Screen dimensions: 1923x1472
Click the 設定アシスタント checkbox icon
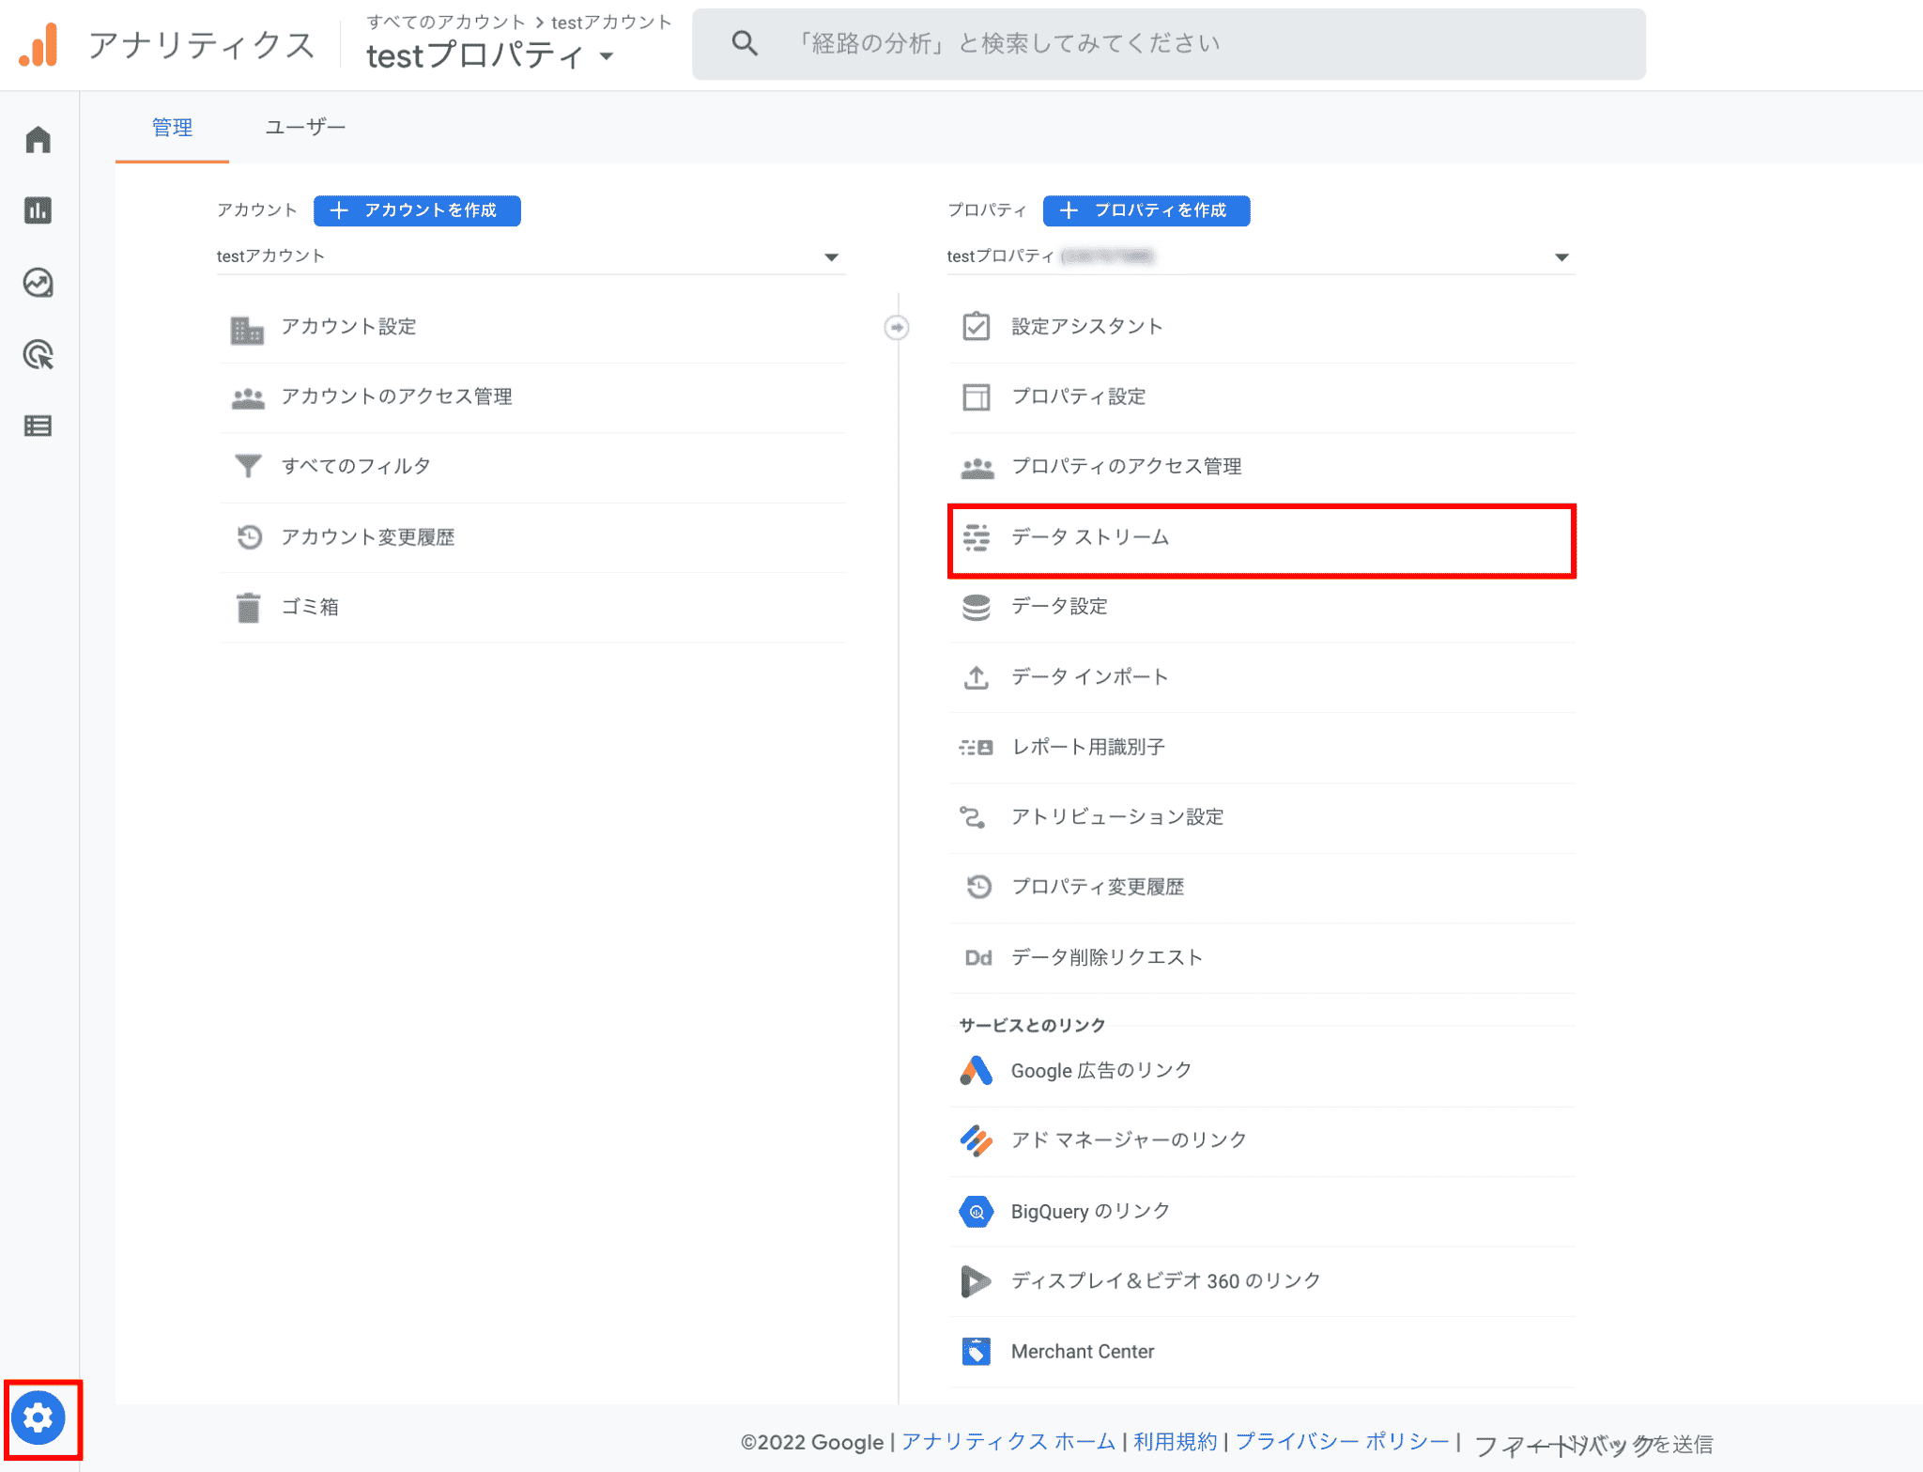coord(977,327)
